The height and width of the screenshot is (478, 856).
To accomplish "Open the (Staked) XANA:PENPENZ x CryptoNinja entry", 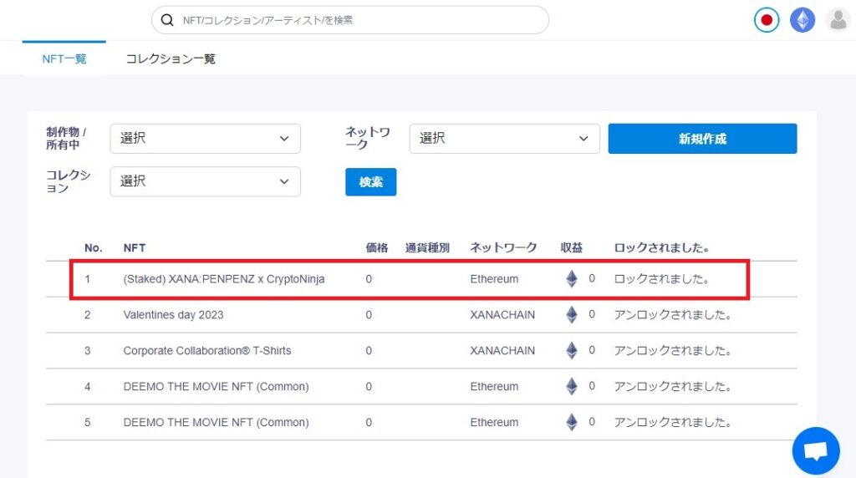I will [224, 279].
